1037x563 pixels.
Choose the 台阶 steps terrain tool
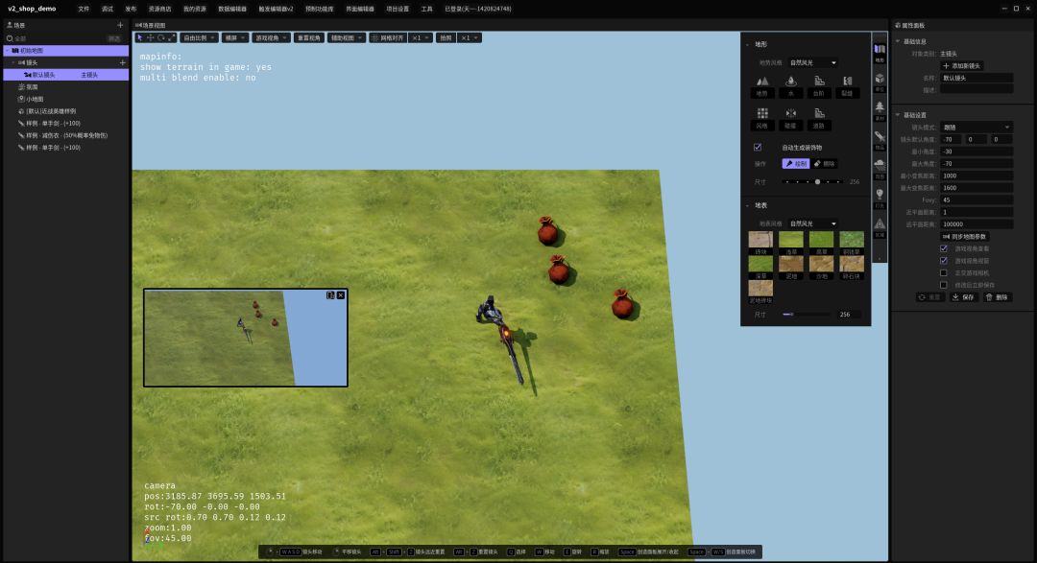click(819, 86)
